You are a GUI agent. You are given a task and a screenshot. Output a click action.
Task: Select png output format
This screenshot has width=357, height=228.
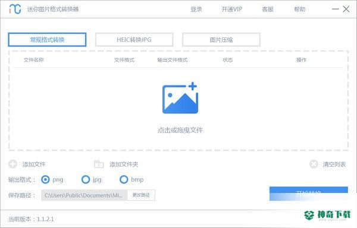(x=45, y=180)
